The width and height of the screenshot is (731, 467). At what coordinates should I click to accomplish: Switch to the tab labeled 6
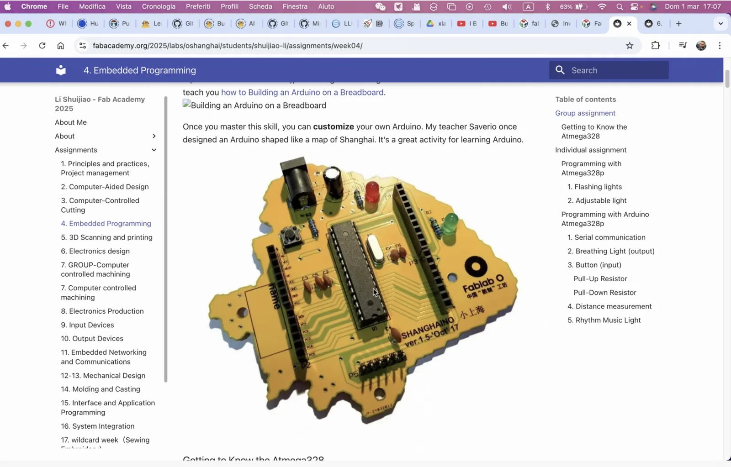653,23
